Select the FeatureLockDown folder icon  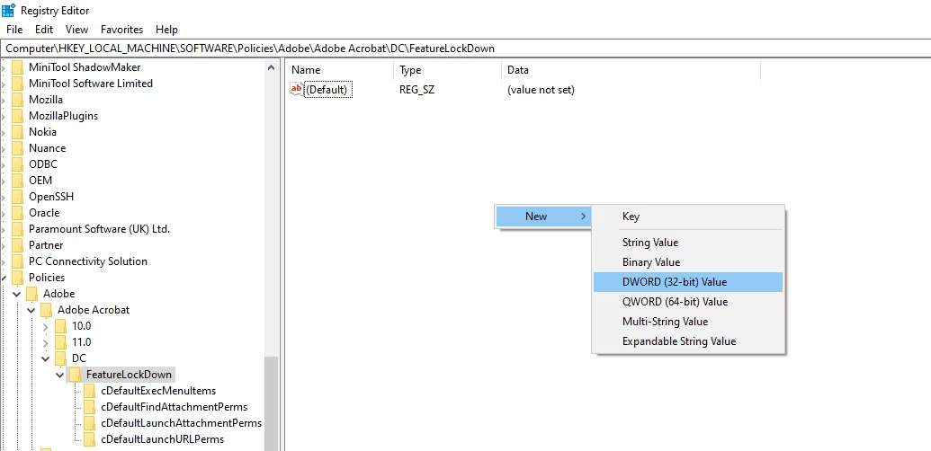coord(75,375)
